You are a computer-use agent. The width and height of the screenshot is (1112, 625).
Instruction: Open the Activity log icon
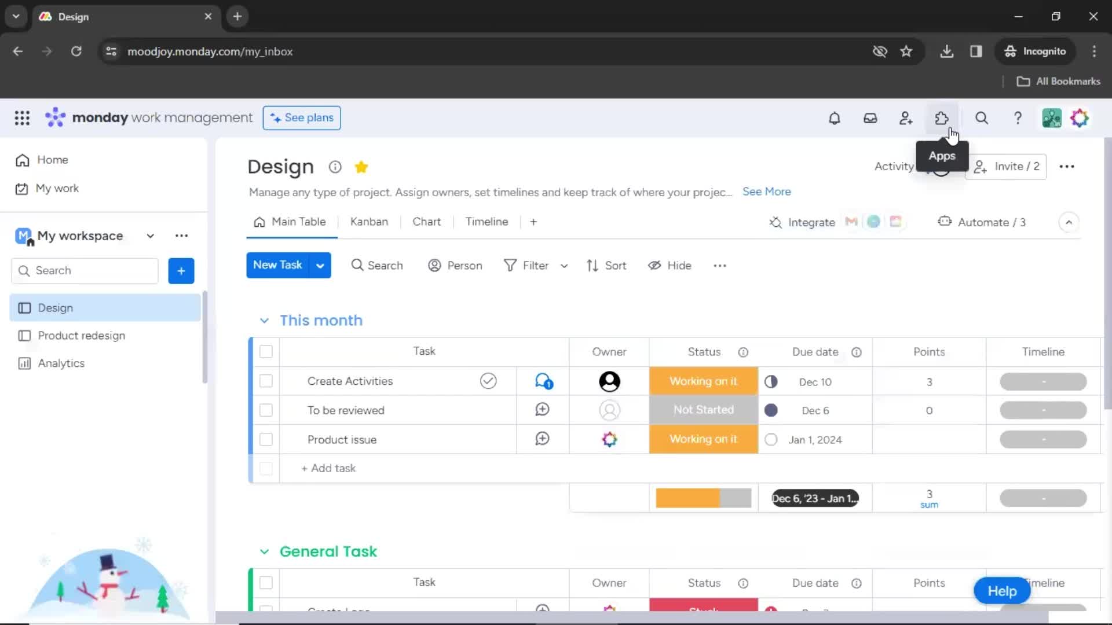(x=895, y=166)
